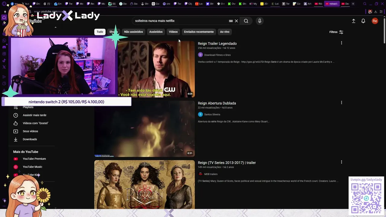386x217 pixels.
Task: Select the Vídeos filter chip
Action: point(173,32)
